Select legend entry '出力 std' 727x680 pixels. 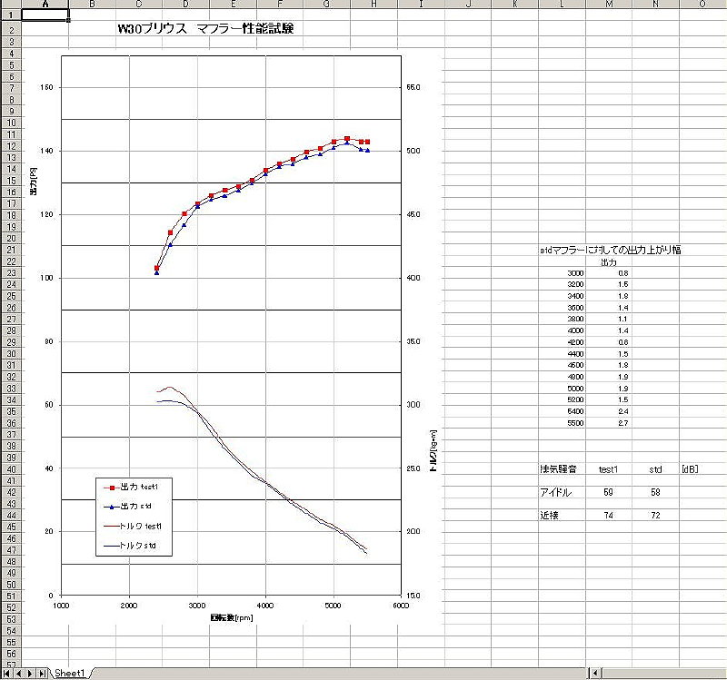coord(128,507)
